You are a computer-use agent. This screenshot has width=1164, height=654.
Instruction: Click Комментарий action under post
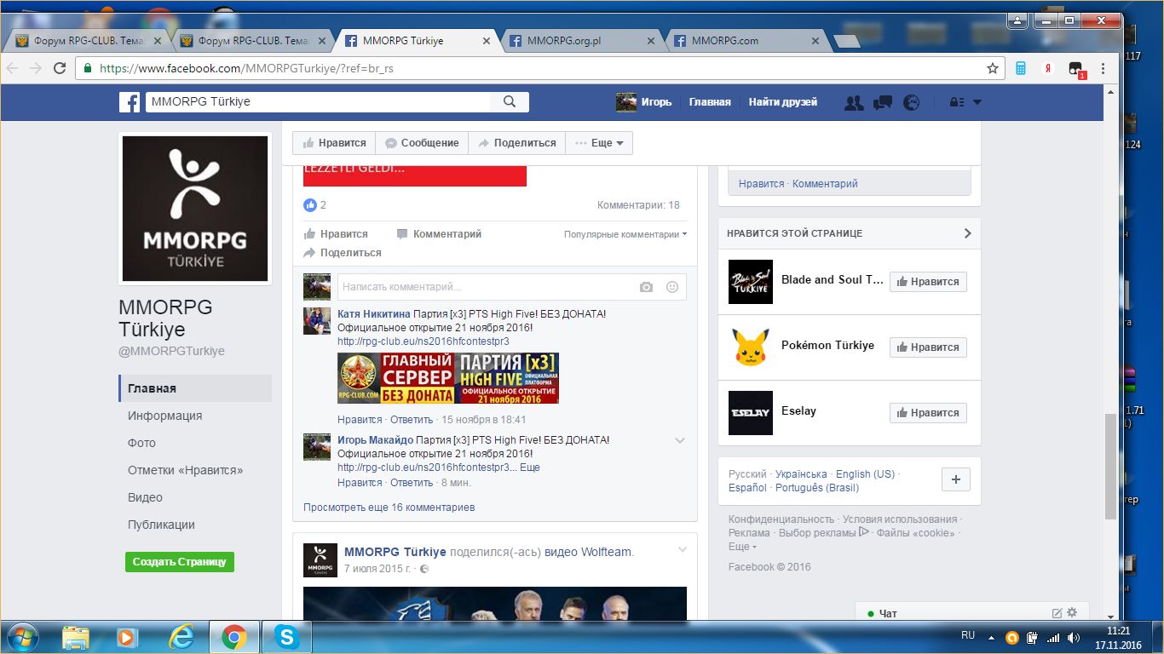pyautogui.click(x=439, y=234)
